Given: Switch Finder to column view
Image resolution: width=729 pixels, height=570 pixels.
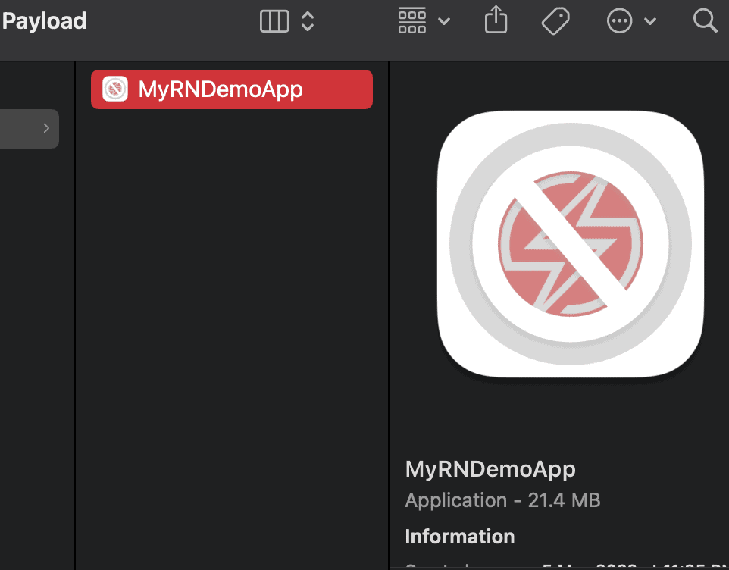Looking at the screenshot, I should tap(274, 21).
